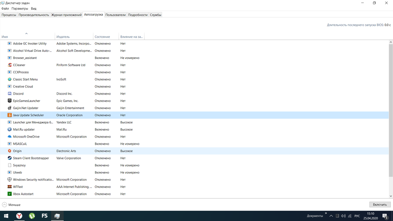Screen dimensions: 393x221
Task: Click the Origin app icon
Action: pyautogui.click(x=9, y=151)
